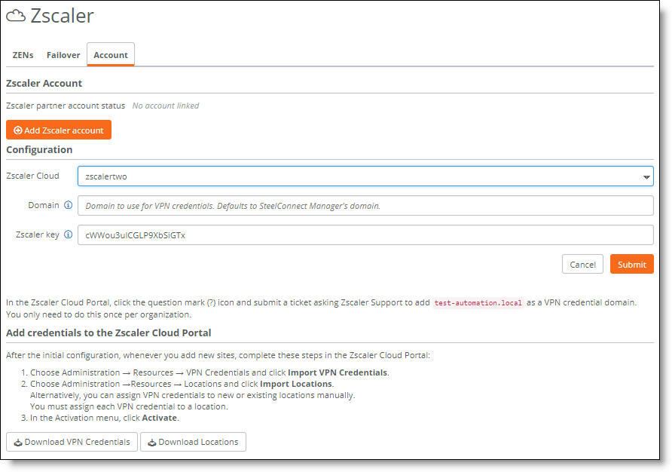Open the Zscaler Cloud dropdown
This screenshot has height=472, width=672.
tap(365, 176)
